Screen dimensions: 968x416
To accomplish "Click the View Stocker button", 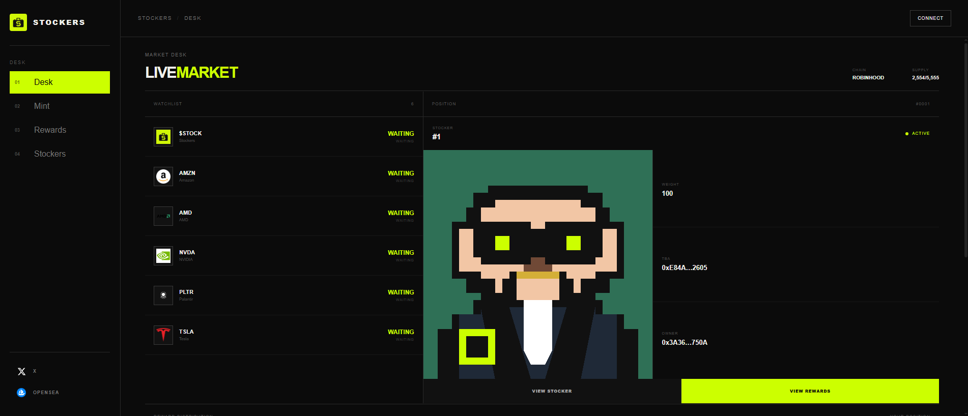I will click(x=552, y=391).
